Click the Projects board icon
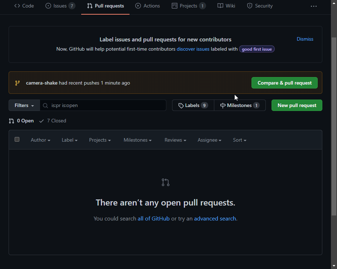The width and height of the screenshot is (337, 269). 174,6
